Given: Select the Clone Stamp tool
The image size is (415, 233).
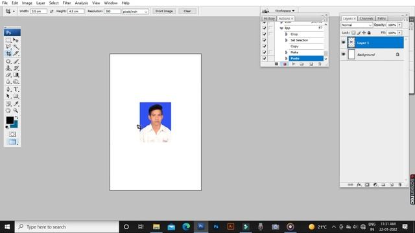Looking at the screenshot, I should (x=8, y=68).
